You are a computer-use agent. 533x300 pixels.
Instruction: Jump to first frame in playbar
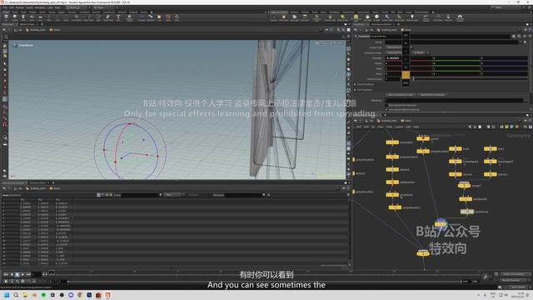(x=6, y=274)
